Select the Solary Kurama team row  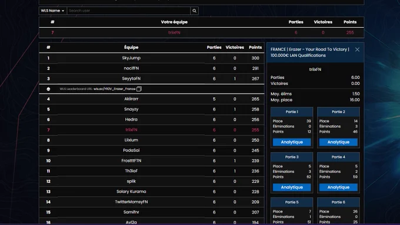tap(152, 191)
